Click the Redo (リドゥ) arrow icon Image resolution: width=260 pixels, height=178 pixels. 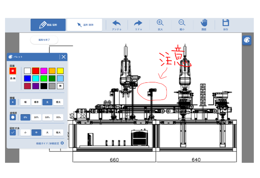pyautogui.click(x=138, y=23)
